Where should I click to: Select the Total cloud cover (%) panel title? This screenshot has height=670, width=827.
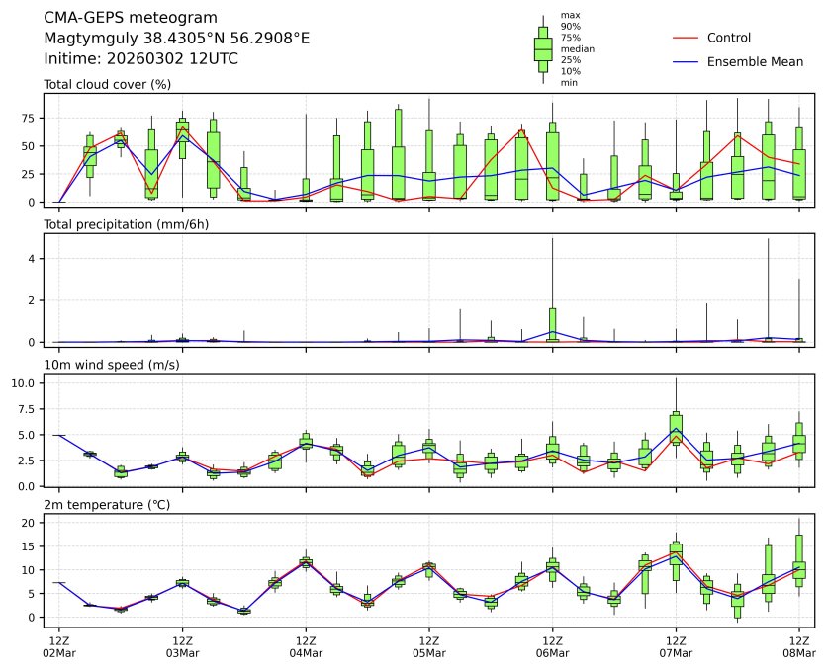coord(108,84)
